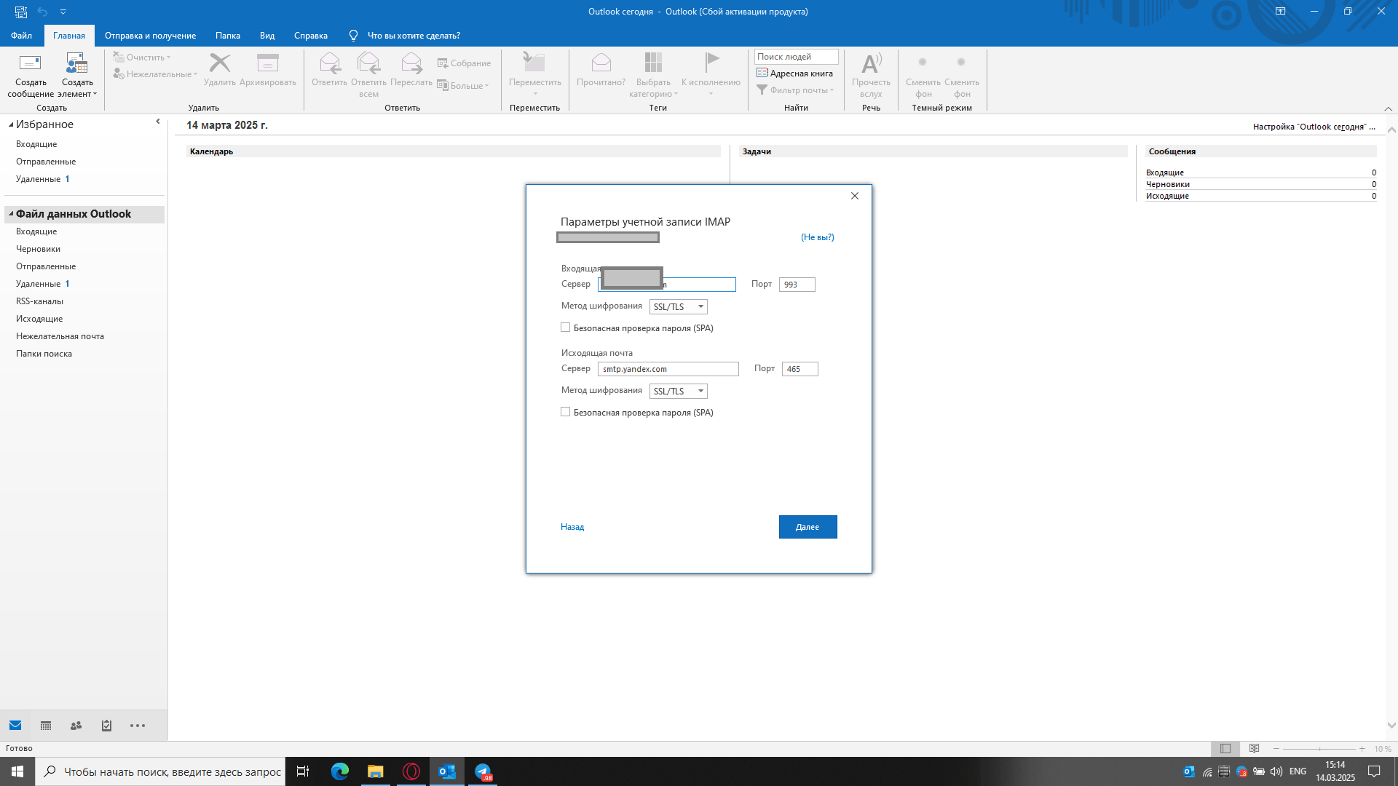Open People view in navigation bar
This screenshot has width=1398, height=786.
[x=76, y=726]
